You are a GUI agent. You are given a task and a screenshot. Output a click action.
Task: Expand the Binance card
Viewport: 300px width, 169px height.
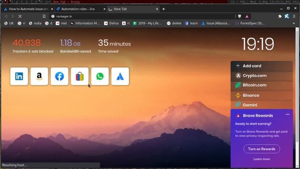[262, 95]
